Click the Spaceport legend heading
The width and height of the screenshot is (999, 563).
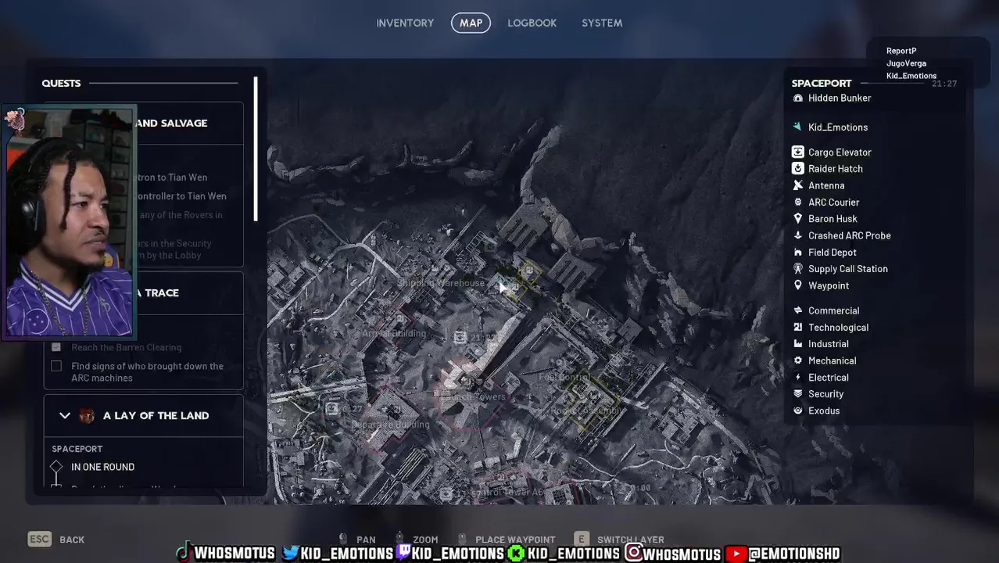coord(822,83)
